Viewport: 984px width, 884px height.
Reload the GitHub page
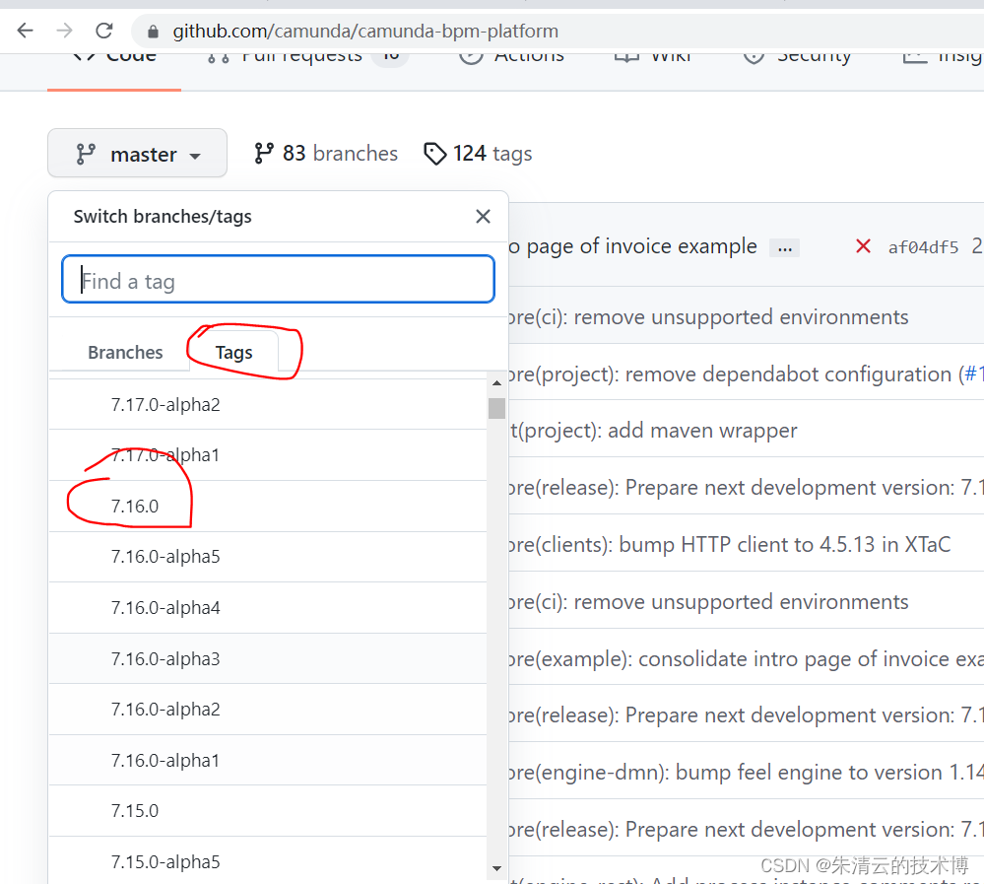pyautogui.click(x=104, y=31)
